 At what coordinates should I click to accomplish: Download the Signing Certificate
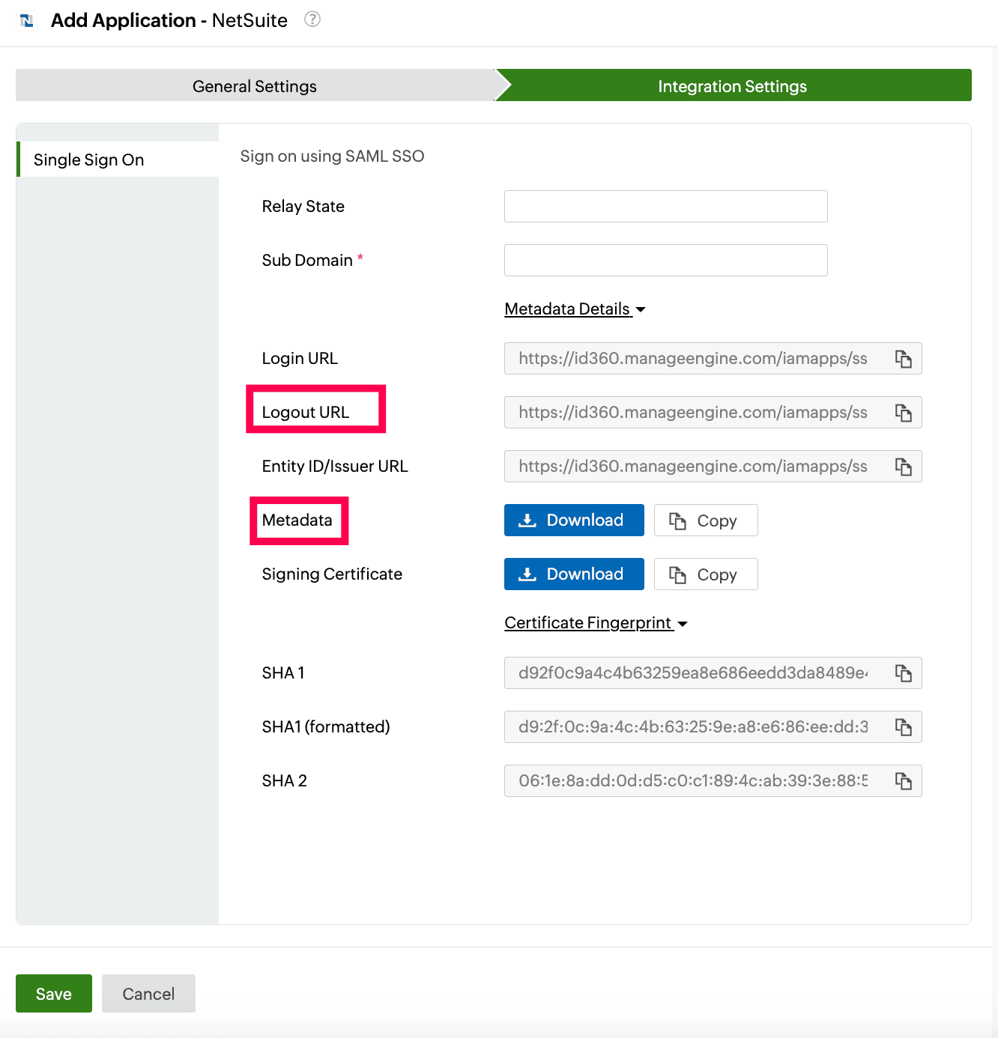[x=573, y=574]
